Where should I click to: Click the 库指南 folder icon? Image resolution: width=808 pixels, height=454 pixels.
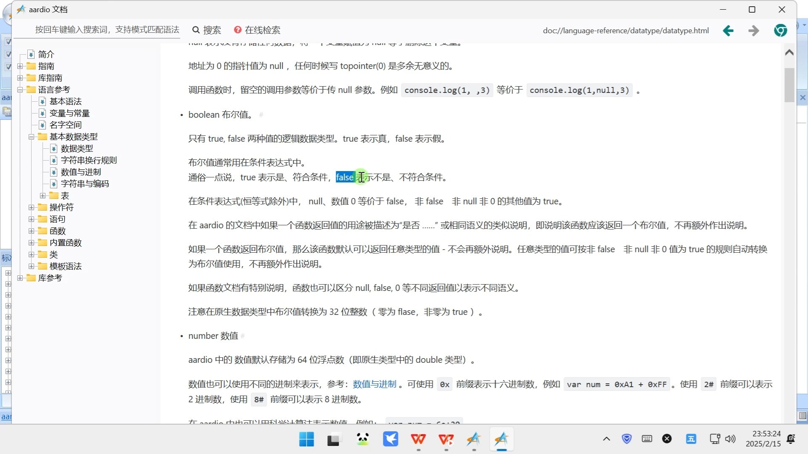[x=31, y=78]
